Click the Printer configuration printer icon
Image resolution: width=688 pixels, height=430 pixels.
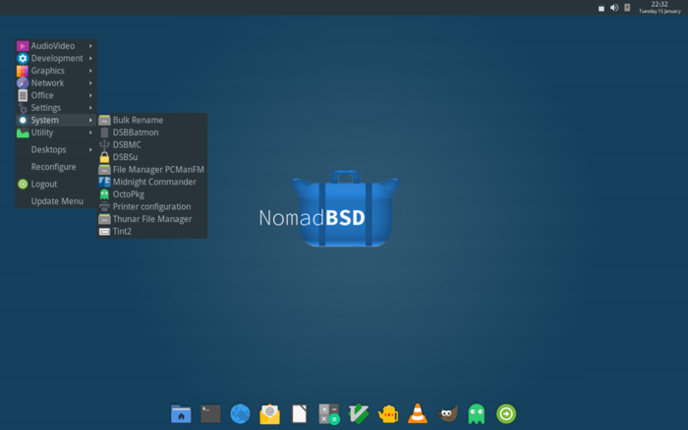pyautogui.click(x=104, y=206)
